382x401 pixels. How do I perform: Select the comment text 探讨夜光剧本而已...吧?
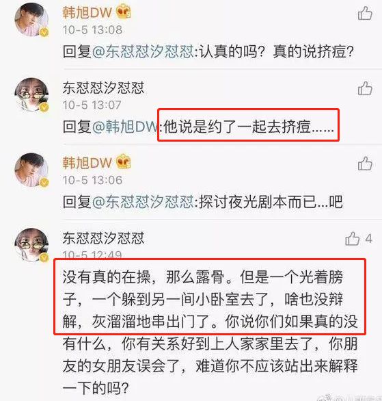click(x=271, y=202)
